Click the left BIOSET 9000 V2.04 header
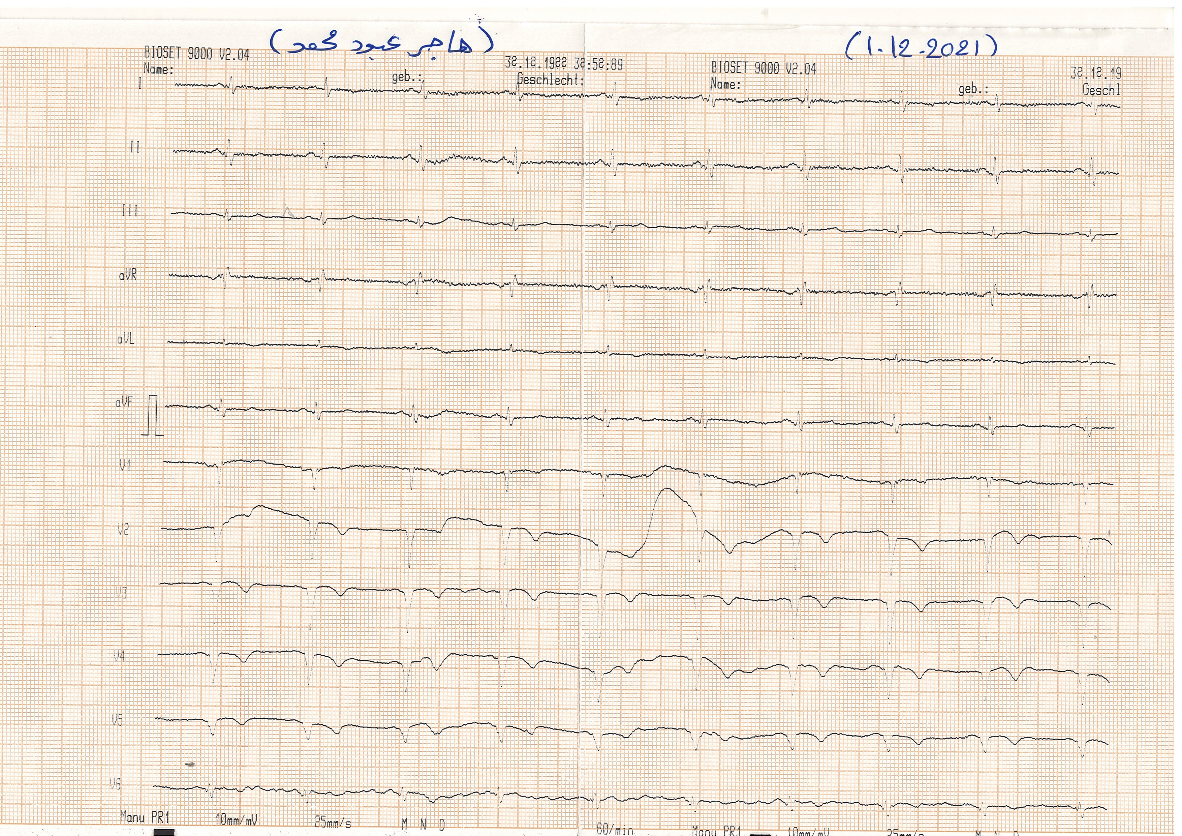Viewport: 1182px width, 836px height. (197, 54)
